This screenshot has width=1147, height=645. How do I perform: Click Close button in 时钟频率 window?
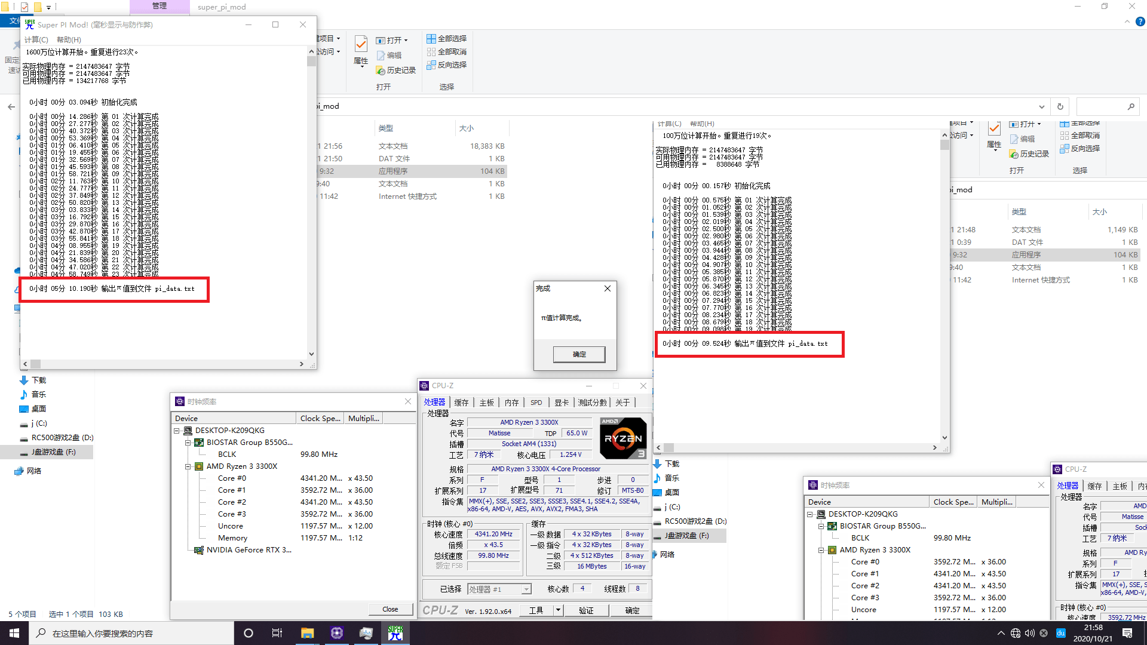click(390, 609)
